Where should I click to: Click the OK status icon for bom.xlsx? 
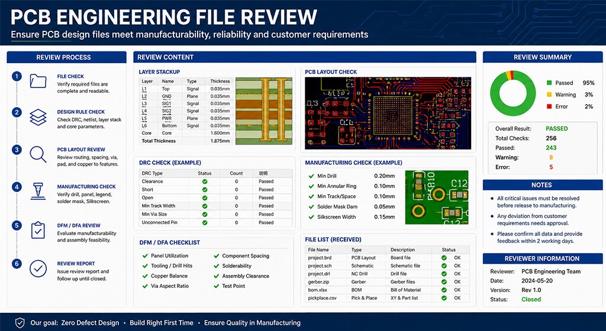pos(444,290)
